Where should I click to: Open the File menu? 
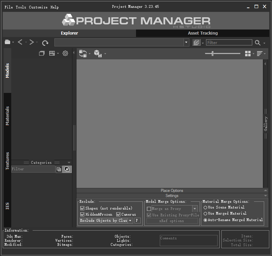pyautogui.click(x=9, y=7)
